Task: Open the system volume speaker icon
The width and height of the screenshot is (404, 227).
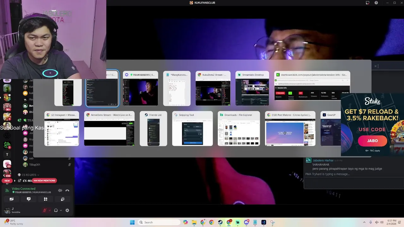Action: pyautogui.click(x=382, y=222)
